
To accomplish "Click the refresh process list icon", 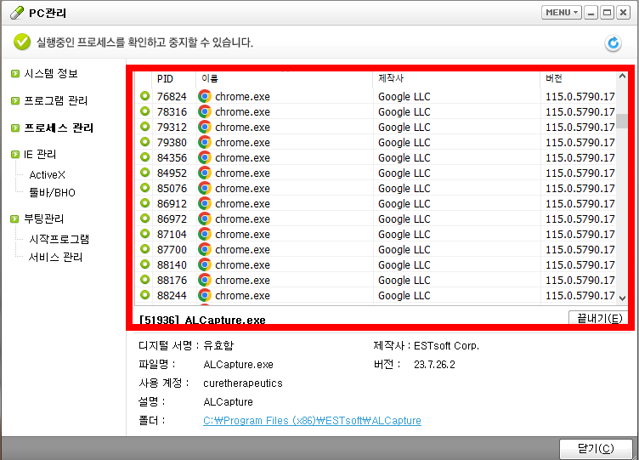I will tap(613, 43).
